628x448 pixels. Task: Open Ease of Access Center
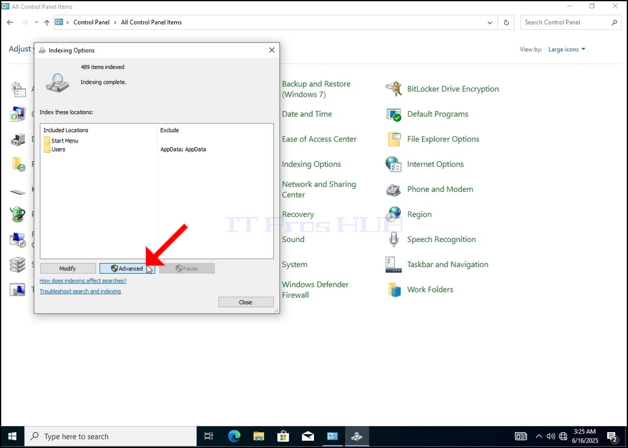click(319, 139)
